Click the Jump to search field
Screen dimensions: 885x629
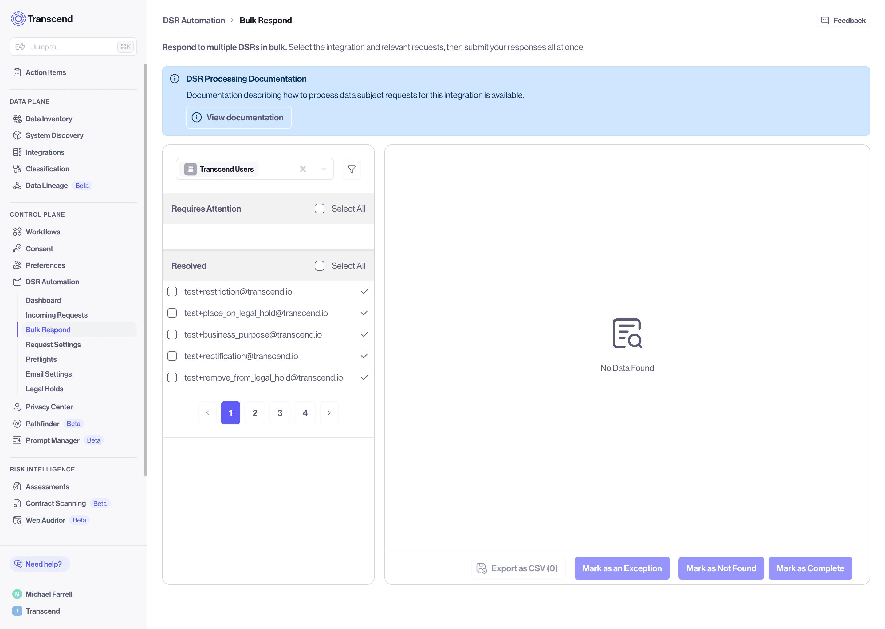click(x=73, y=47)
